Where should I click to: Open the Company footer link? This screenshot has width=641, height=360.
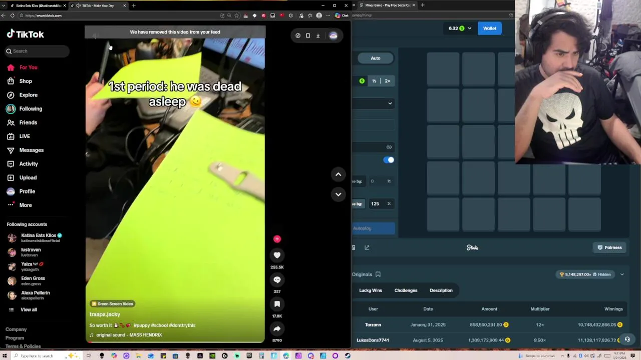[16, 329]
